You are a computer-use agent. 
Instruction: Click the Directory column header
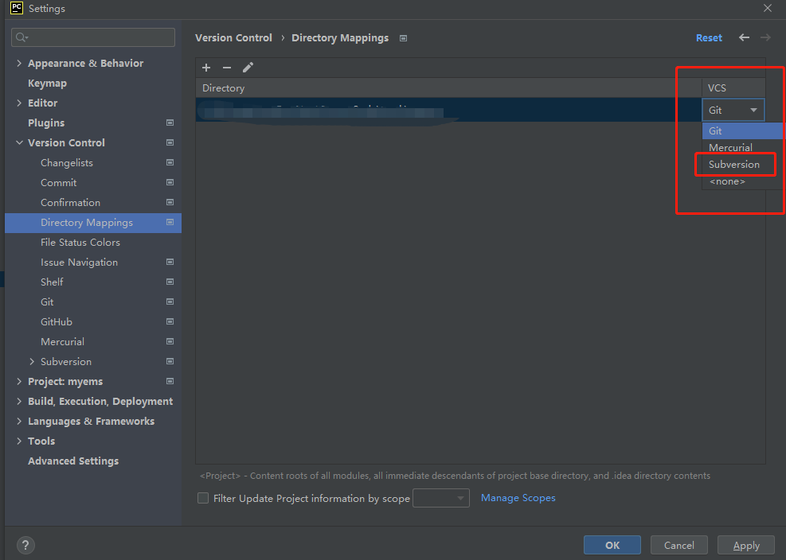pyautogui.click(x=448, y=87)
